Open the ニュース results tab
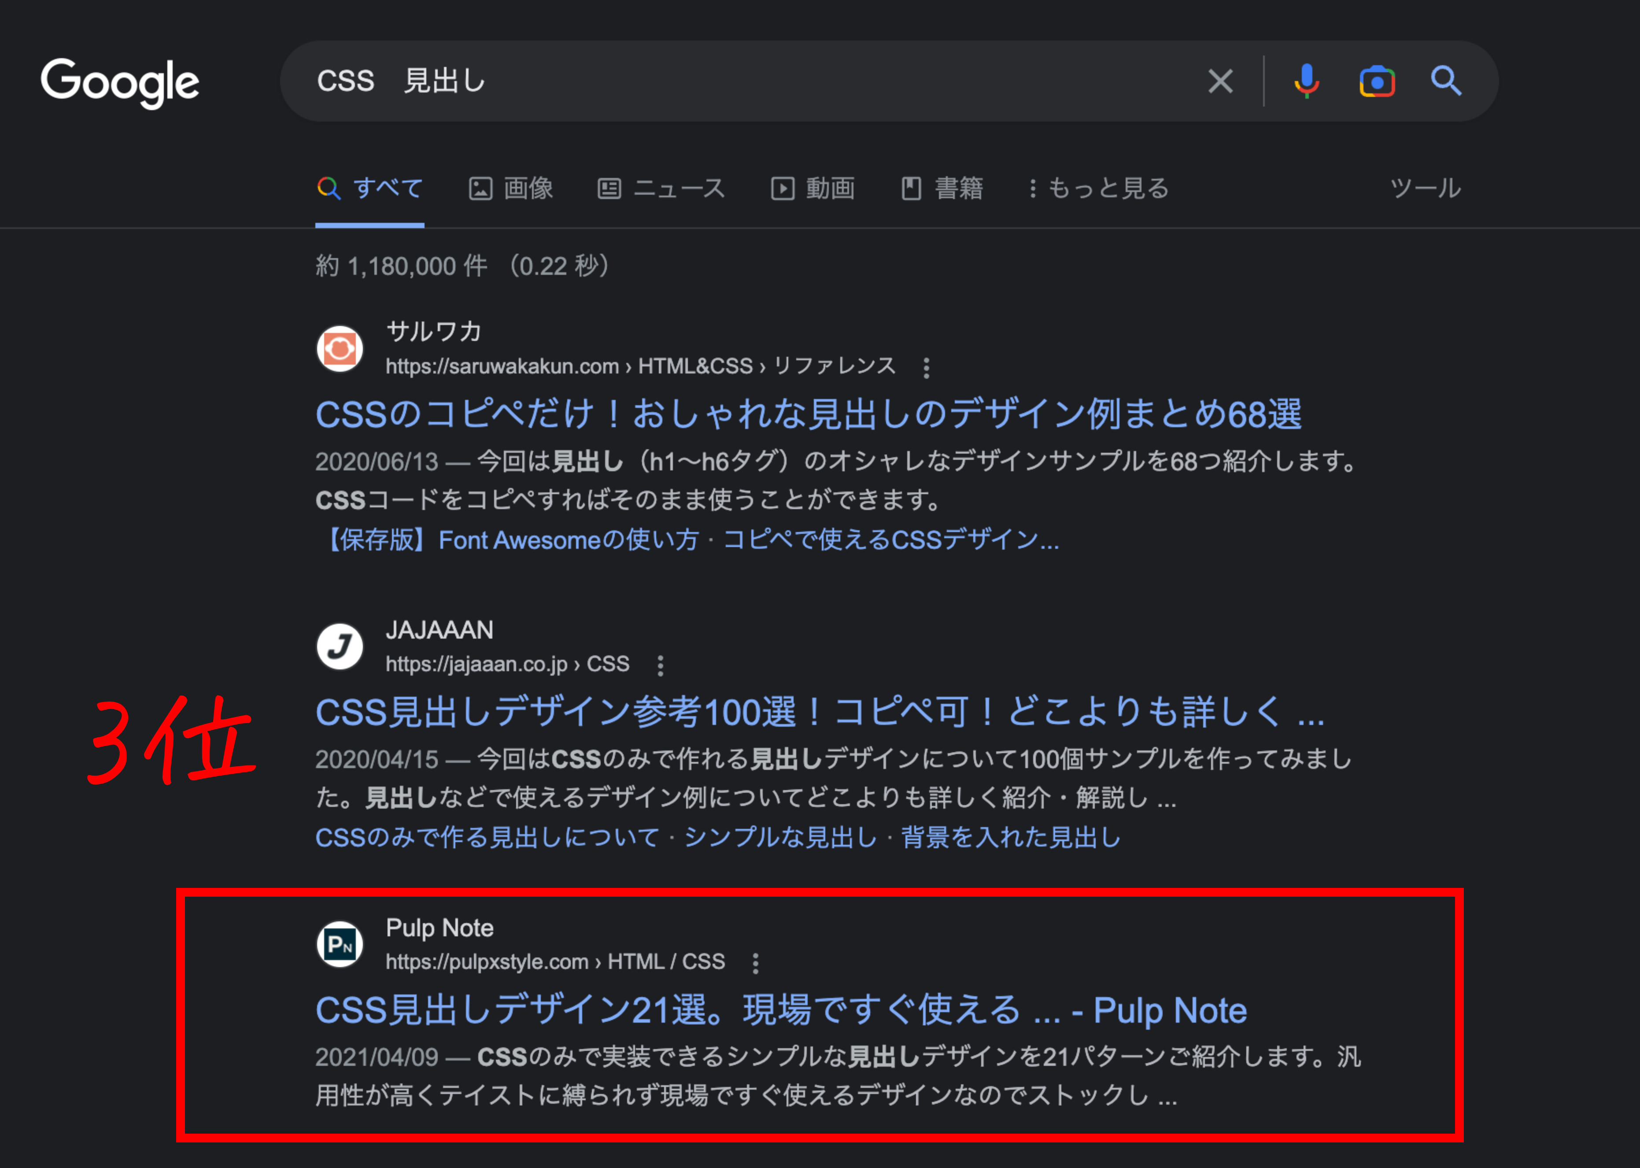 point(661,189)
